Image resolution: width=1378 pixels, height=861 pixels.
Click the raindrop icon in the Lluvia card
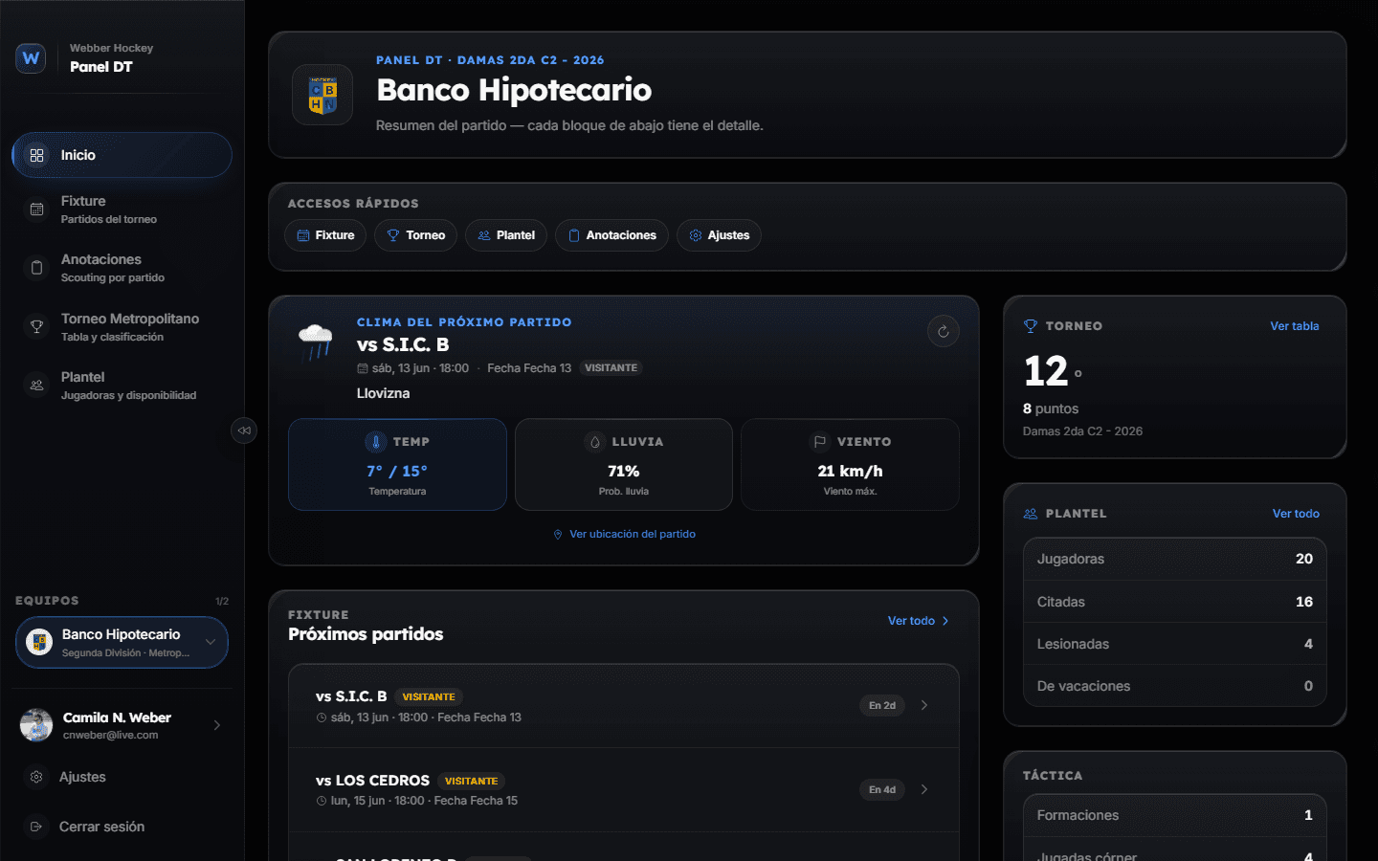pyautogui.click(x=595, y=442)
